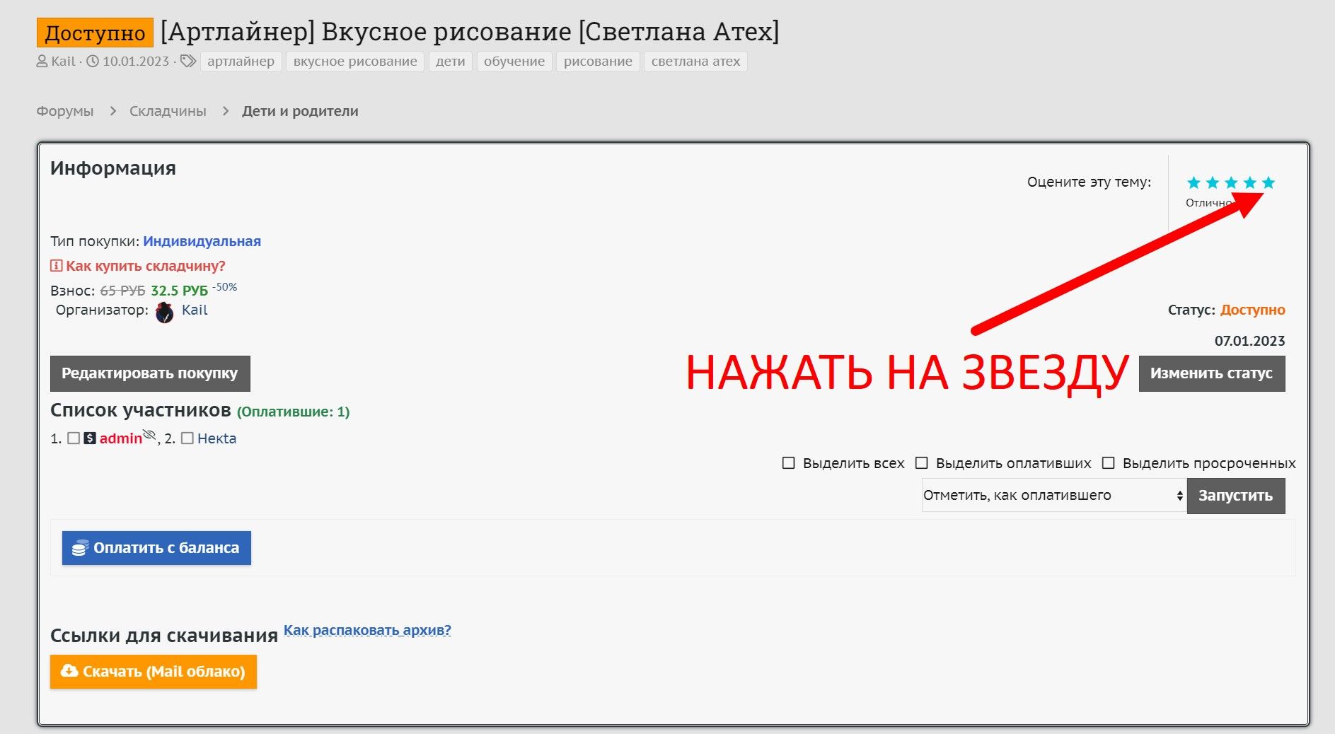The image size is (1335, 734).
Task: Click the info icon before 'Как купить складчину?'
Action: (56, 266)
